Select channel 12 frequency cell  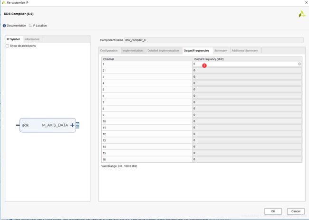pyautogui.click(x=247, y=134)
